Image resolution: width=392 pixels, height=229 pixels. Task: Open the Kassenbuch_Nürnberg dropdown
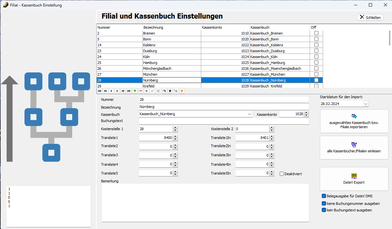click(x=250, y=114)
